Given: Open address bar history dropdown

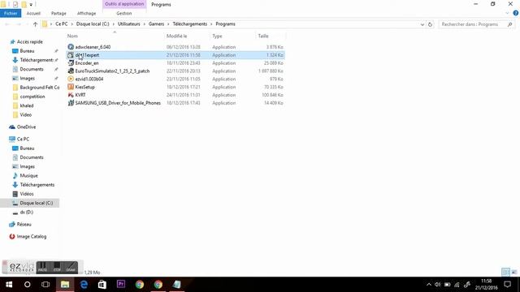Looking at the screenshot, I should pyautogui.click(x=422, y=24).
